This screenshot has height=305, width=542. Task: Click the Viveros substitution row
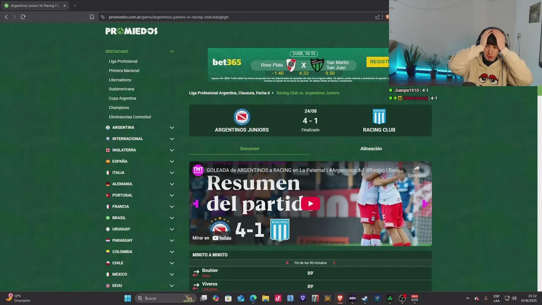[x=310, y=286]
